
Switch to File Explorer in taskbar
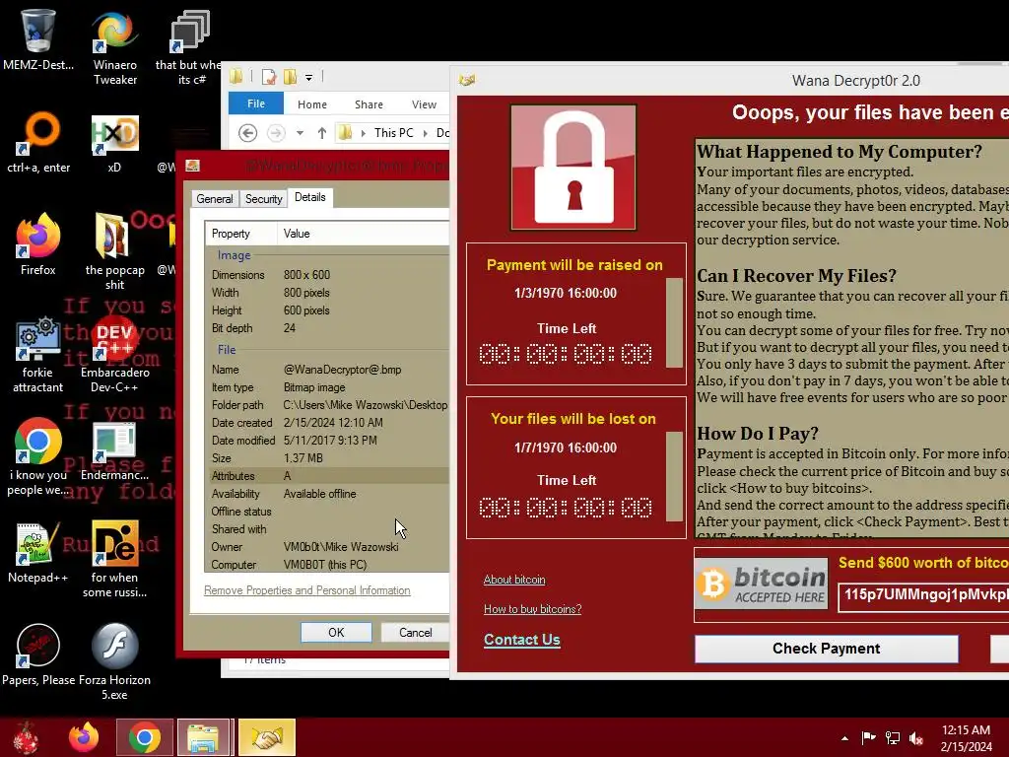pyautogui.click(x=203, y=737)
